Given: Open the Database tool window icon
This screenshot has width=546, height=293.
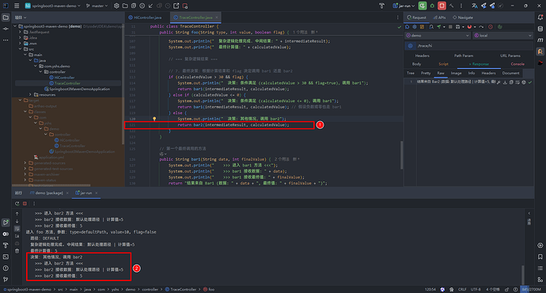Looking at the screenshot, I should [x=540, y=29].
